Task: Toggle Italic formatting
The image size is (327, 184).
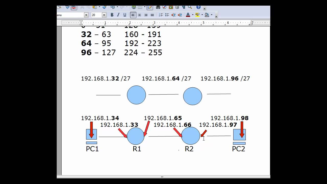Action: pyautogui.click(x=118, y=15)
